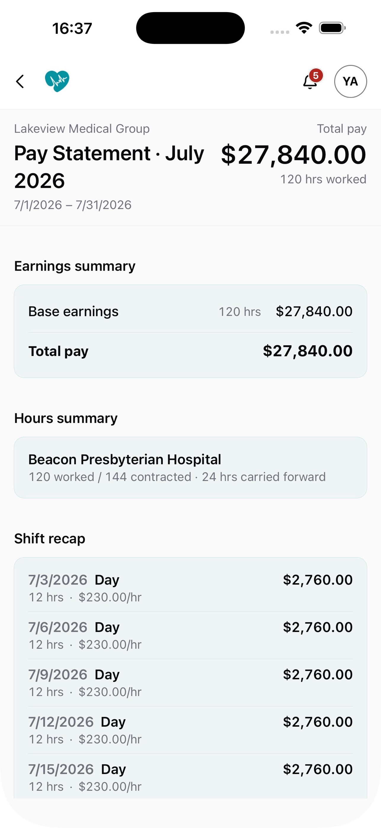This screenshot has height=828, width=381.
Task: Open the YA profile avatar
Action: (x=351, y=81)
